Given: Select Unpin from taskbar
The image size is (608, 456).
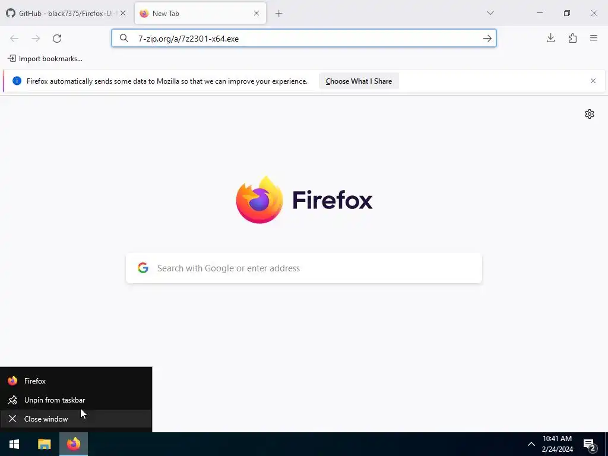Looking at the screenshot, I should point(76,400).
